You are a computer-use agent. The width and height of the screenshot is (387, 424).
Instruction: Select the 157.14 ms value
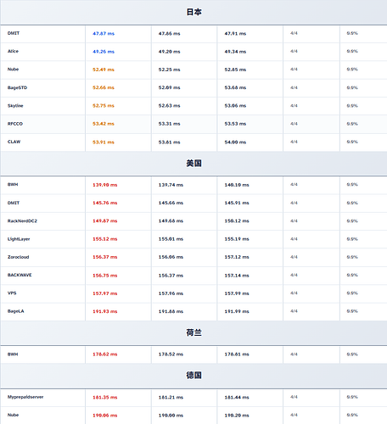(237, 276)
